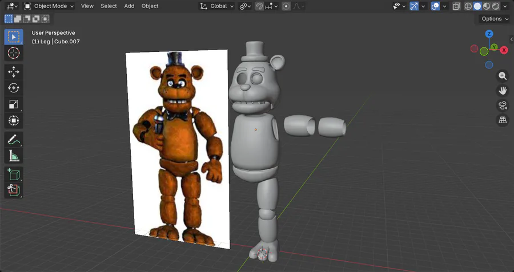Select the gray top hat mesh
Viewport: 514px width, 272px height.
[x=255, y=52]
